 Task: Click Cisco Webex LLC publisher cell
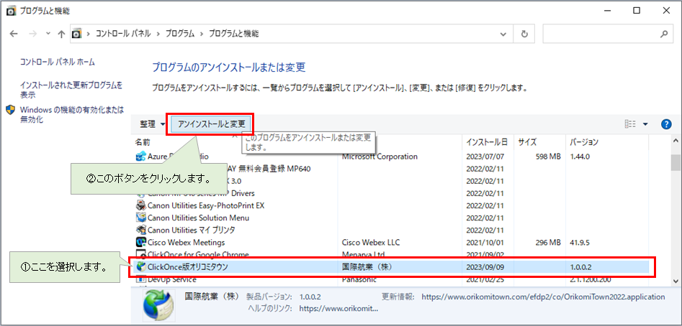pyautogui.click(x=371, y=242)
